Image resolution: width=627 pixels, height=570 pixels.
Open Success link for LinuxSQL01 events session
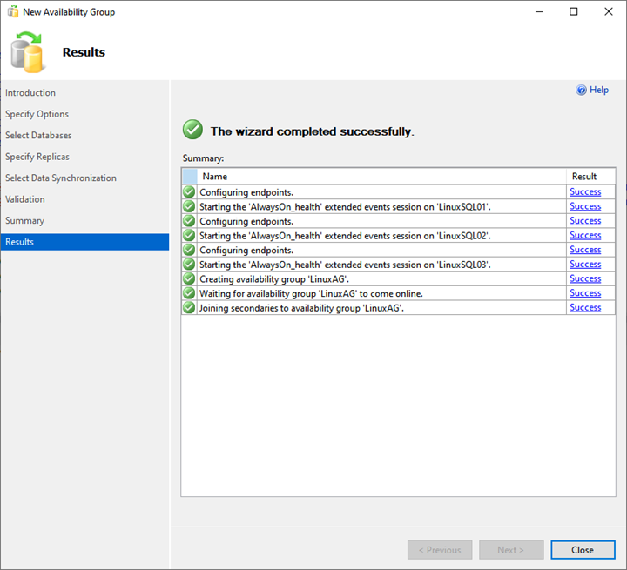(585, 206)
